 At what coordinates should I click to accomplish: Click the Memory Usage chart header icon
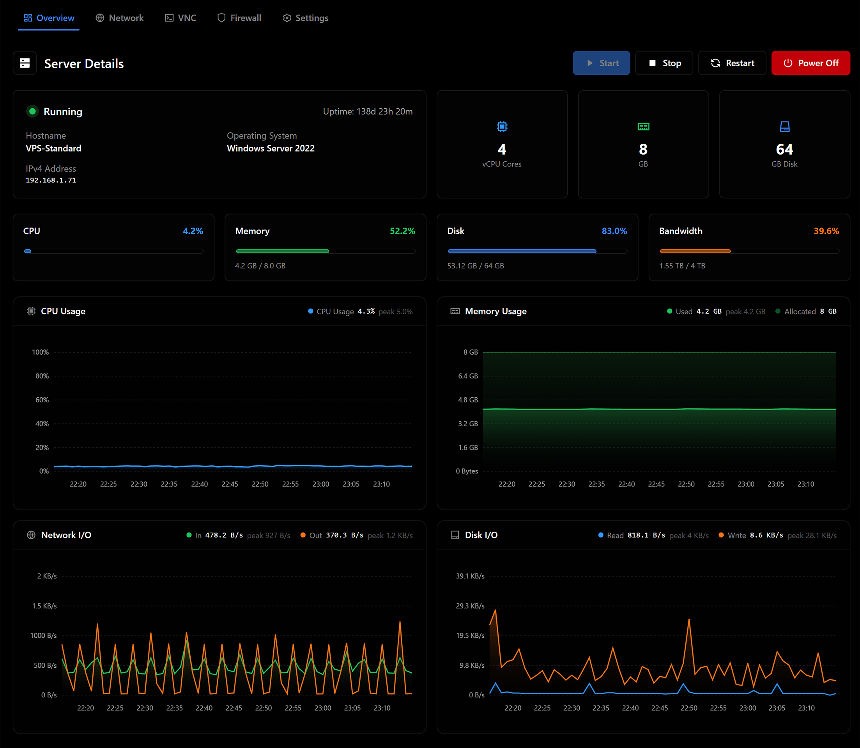point(455,311)
